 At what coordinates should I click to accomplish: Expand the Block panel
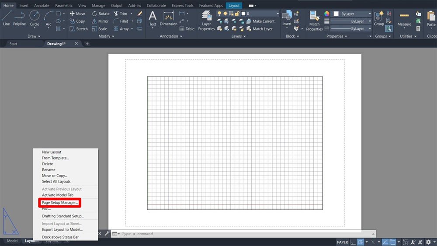(x=292, y=36)
